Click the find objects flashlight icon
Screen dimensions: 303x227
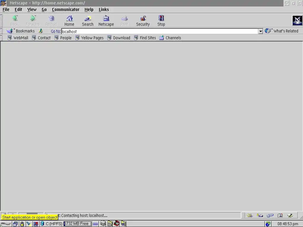click(29, 224)
